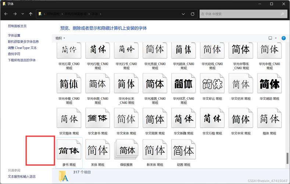Select the 微软雅黑 font family icon
Viewport: 290px width, 184px height.
coord(126,149)
